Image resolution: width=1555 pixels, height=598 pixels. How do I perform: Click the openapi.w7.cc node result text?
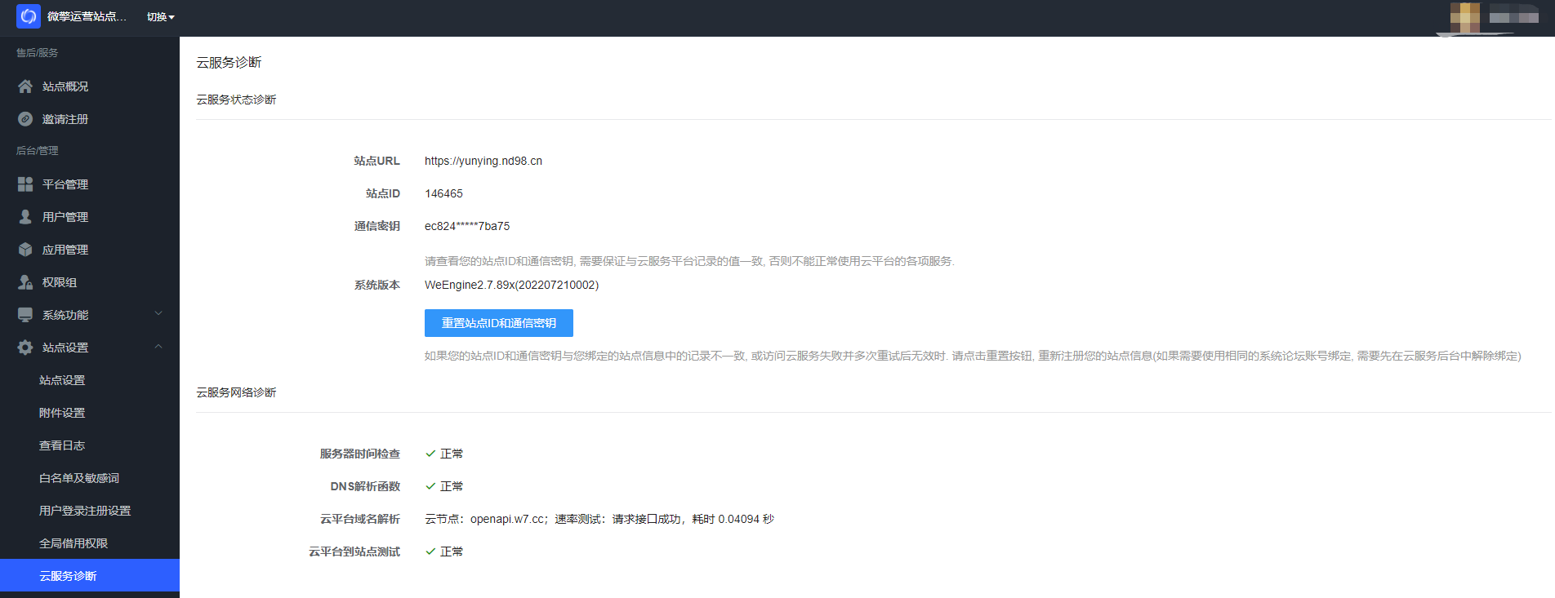pos(599,519)
